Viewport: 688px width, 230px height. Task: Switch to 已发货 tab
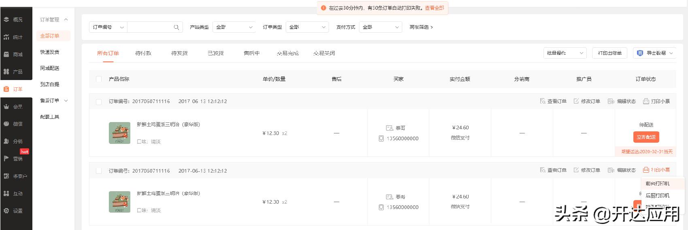click(216, 53)
